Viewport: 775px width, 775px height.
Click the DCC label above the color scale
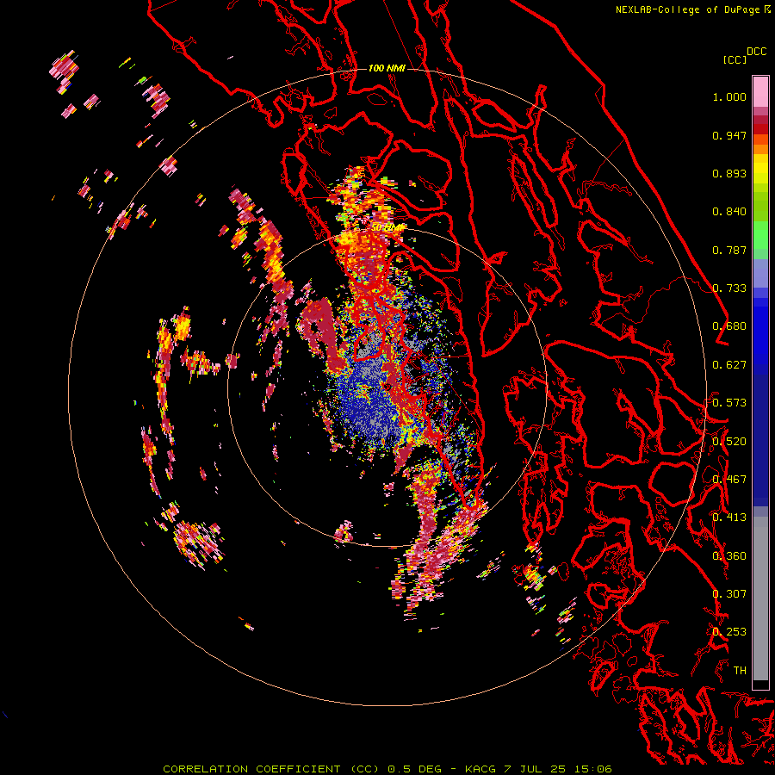pos(757,52)
